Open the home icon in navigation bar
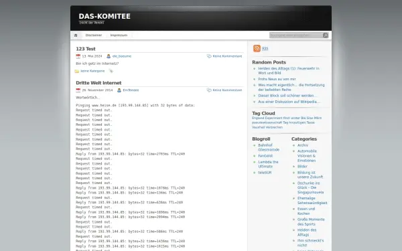The image size is (402, 251). tap(76, 35)
